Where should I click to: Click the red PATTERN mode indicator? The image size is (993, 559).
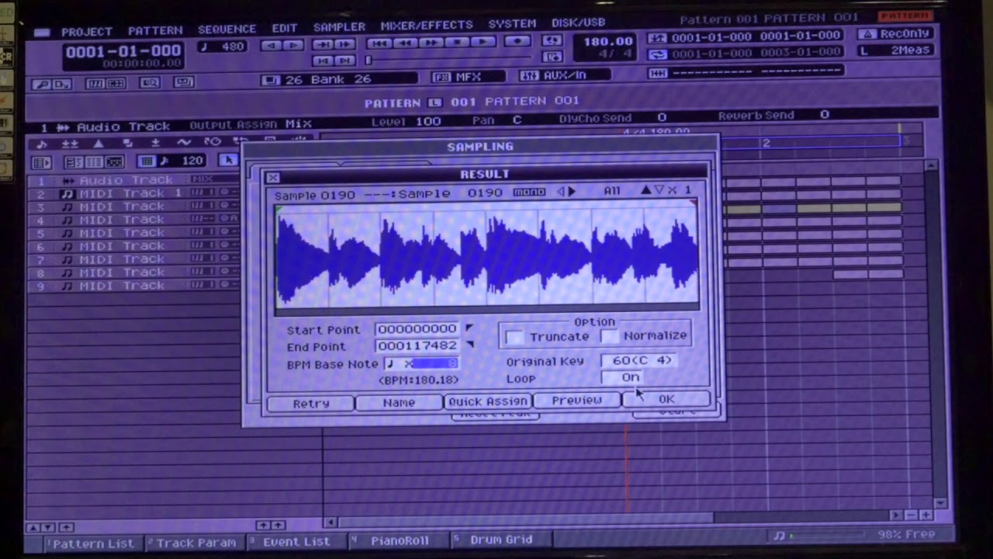pyautogui.click(x=905, y=16)
